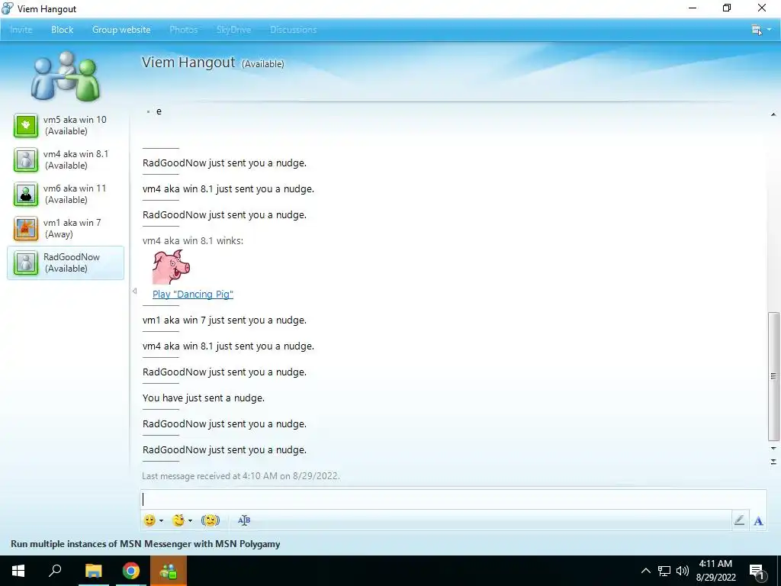Expand the emoticon dropdown arrow

162,520
